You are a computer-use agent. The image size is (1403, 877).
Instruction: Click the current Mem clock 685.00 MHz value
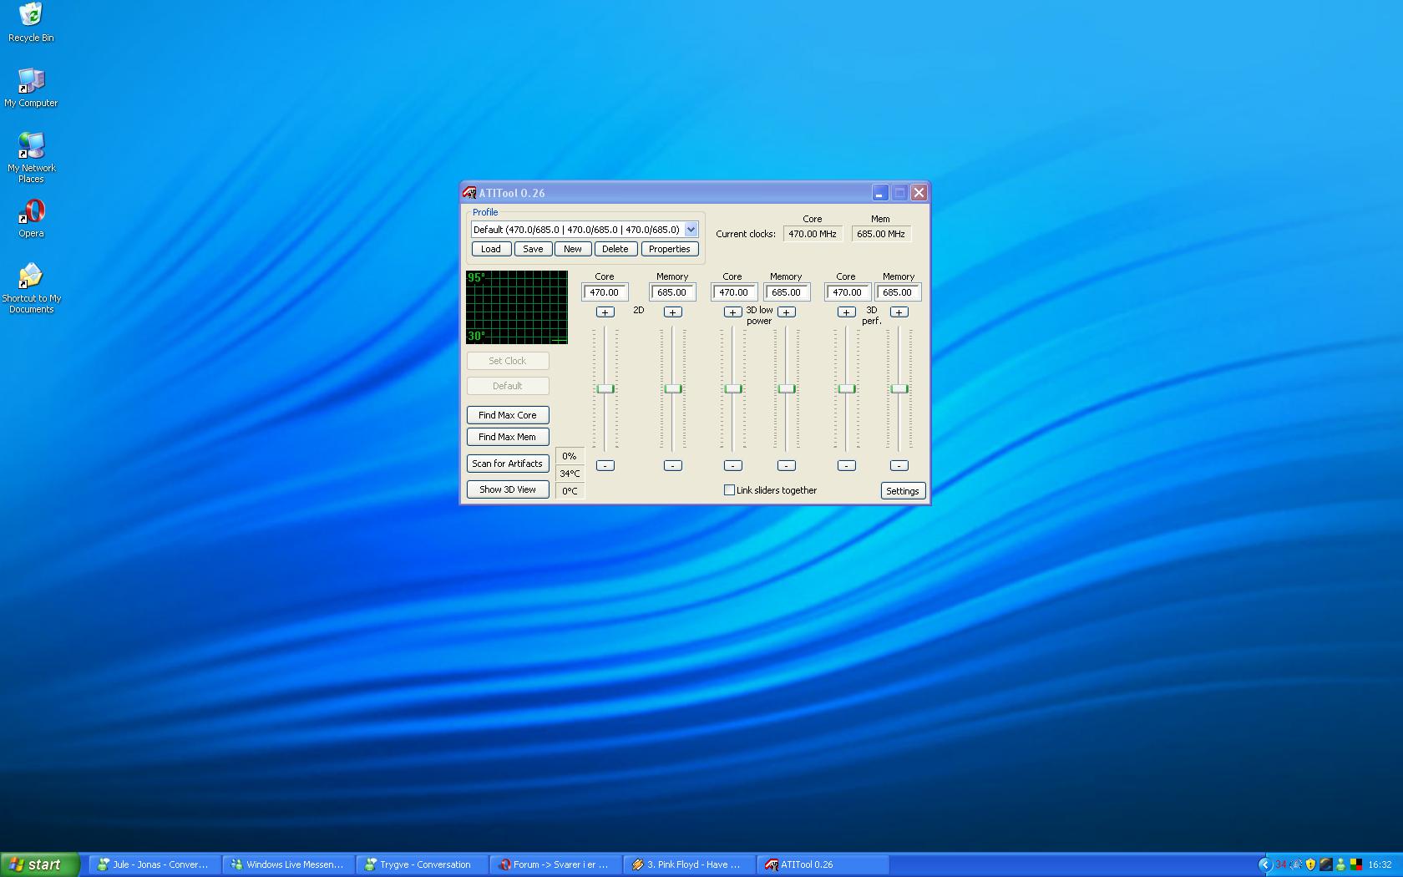pos(881,234)
